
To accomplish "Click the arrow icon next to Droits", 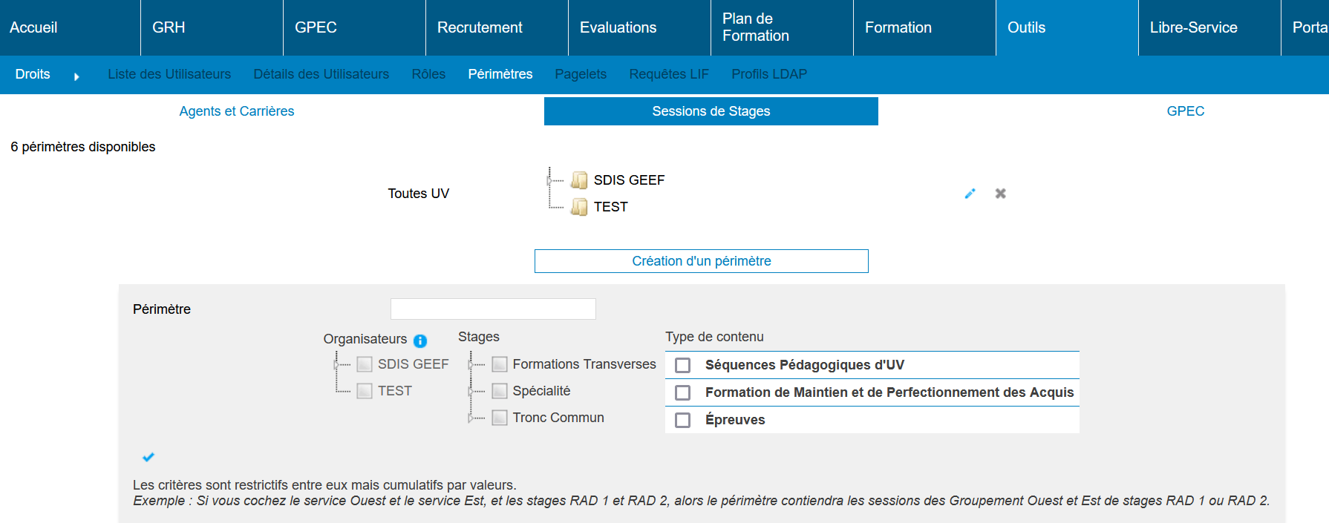I will tap(76, 76).
